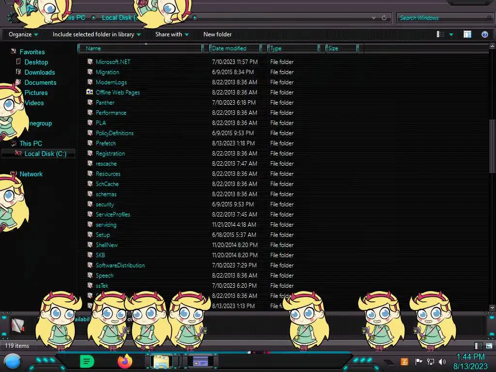Toggle the preview pane icon

467,34
